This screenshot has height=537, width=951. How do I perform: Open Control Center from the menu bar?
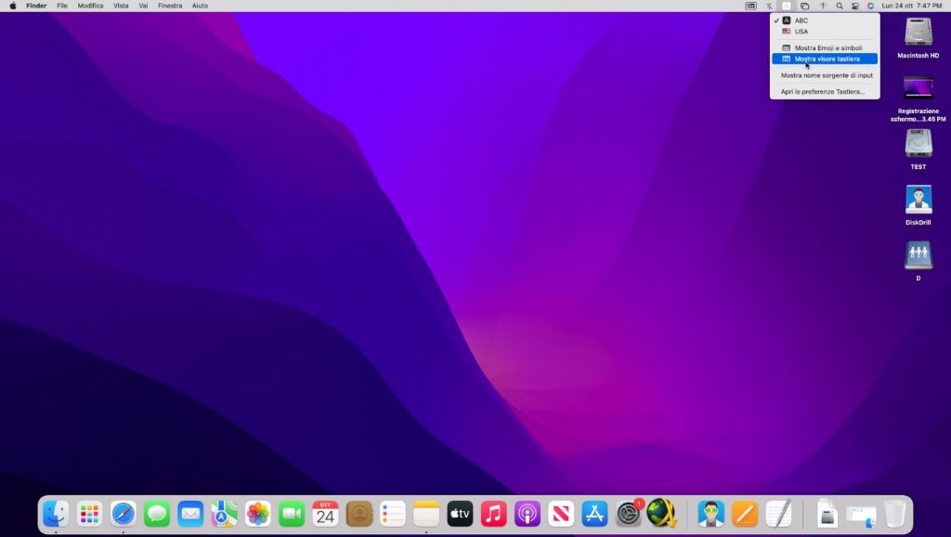click(855, 6)
